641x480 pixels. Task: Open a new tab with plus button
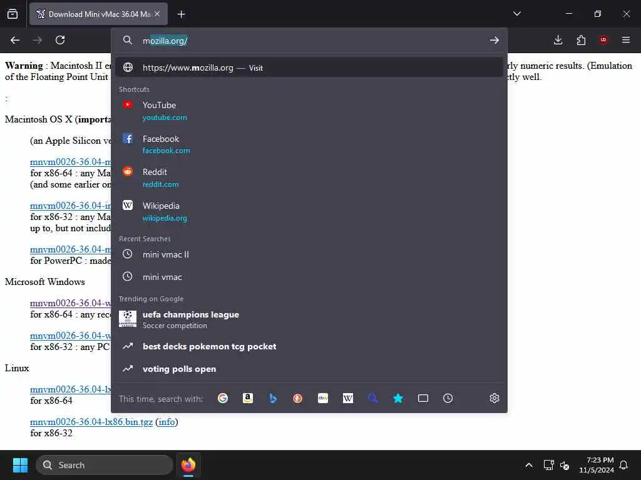click(x=181, y=14)
